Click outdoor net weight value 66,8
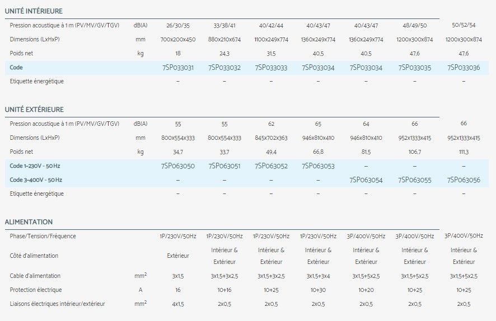496x321 pixels. click(x=318, y=152)
